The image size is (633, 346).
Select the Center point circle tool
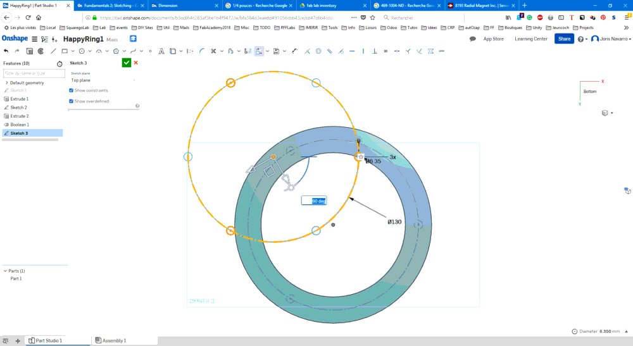coord(82,51)
